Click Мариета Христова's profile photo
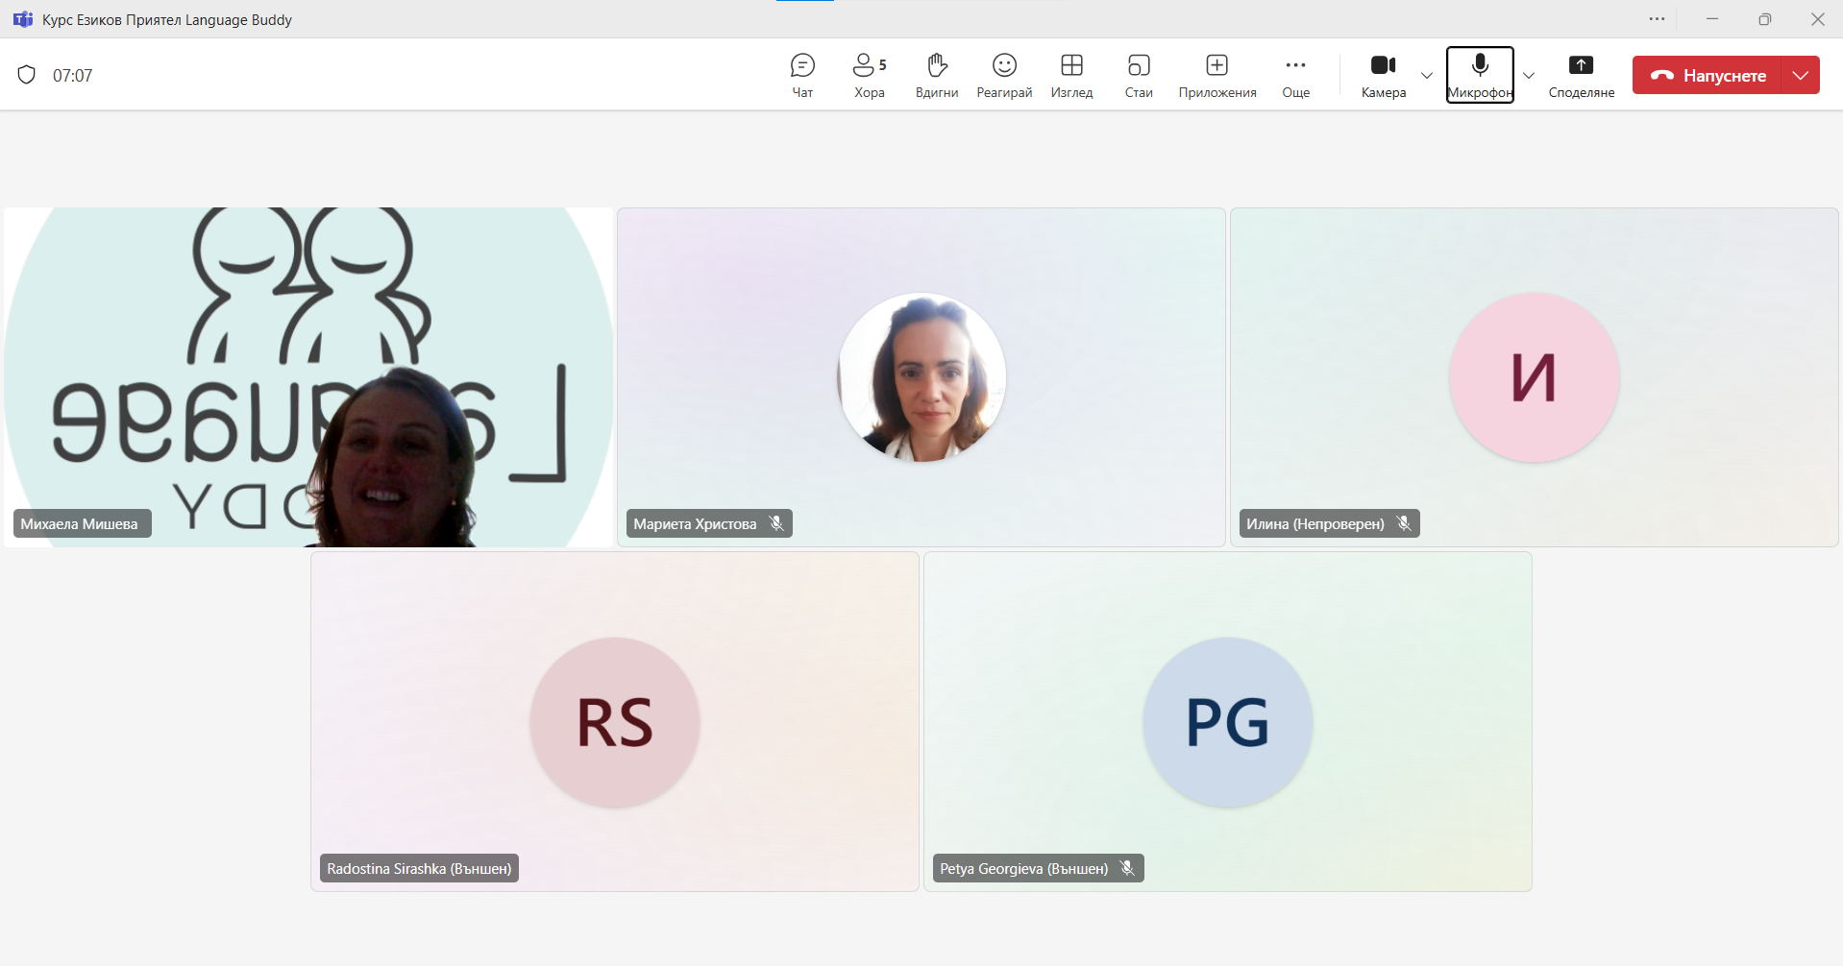Viewport: 1843px width, 966px height. (x=921, y=377)
